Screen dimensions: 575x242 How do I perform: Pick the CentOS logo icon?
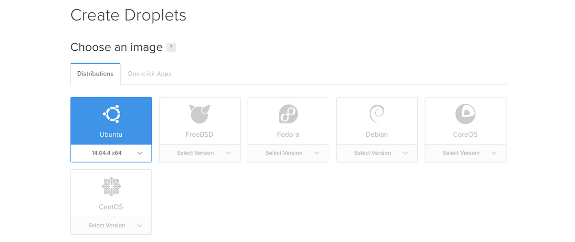[111, 187]
